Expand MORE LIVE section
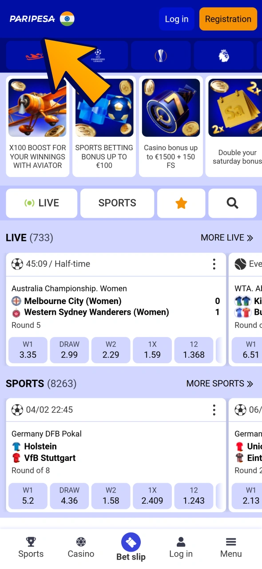262x569 pixels. (x=227, y=237)
